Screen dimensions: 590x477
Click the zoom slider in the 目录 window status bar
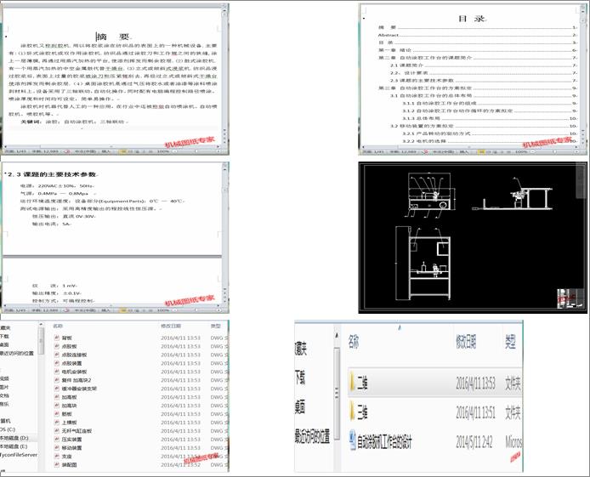554,151
